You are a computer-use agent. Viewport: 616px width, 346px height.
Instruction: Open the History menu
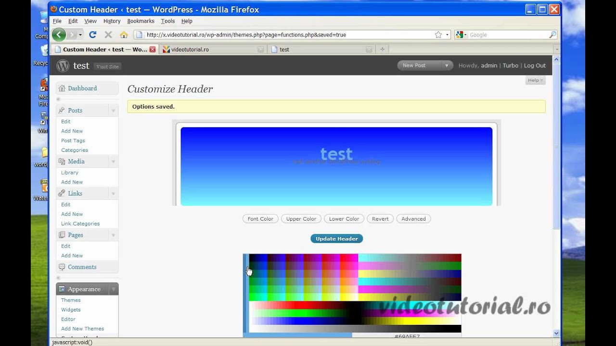pos(112,21)
